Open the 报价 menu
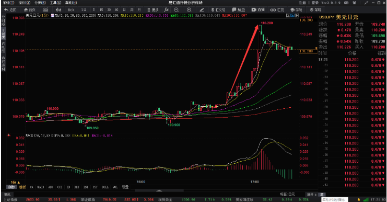387x202 pixels. (x=25, y=3)
